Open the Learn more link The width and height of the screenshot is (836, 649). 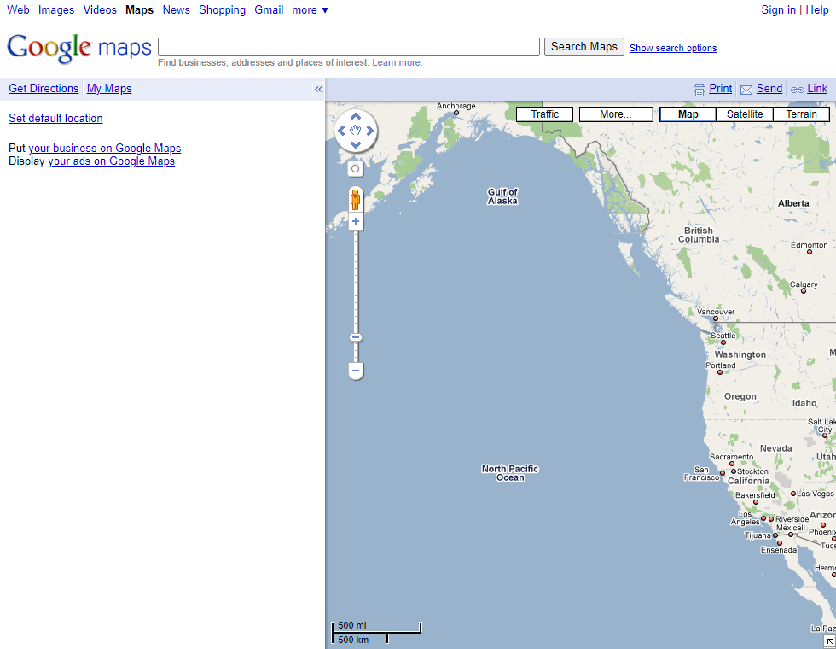pyautogui.click(x=396, y=62)
